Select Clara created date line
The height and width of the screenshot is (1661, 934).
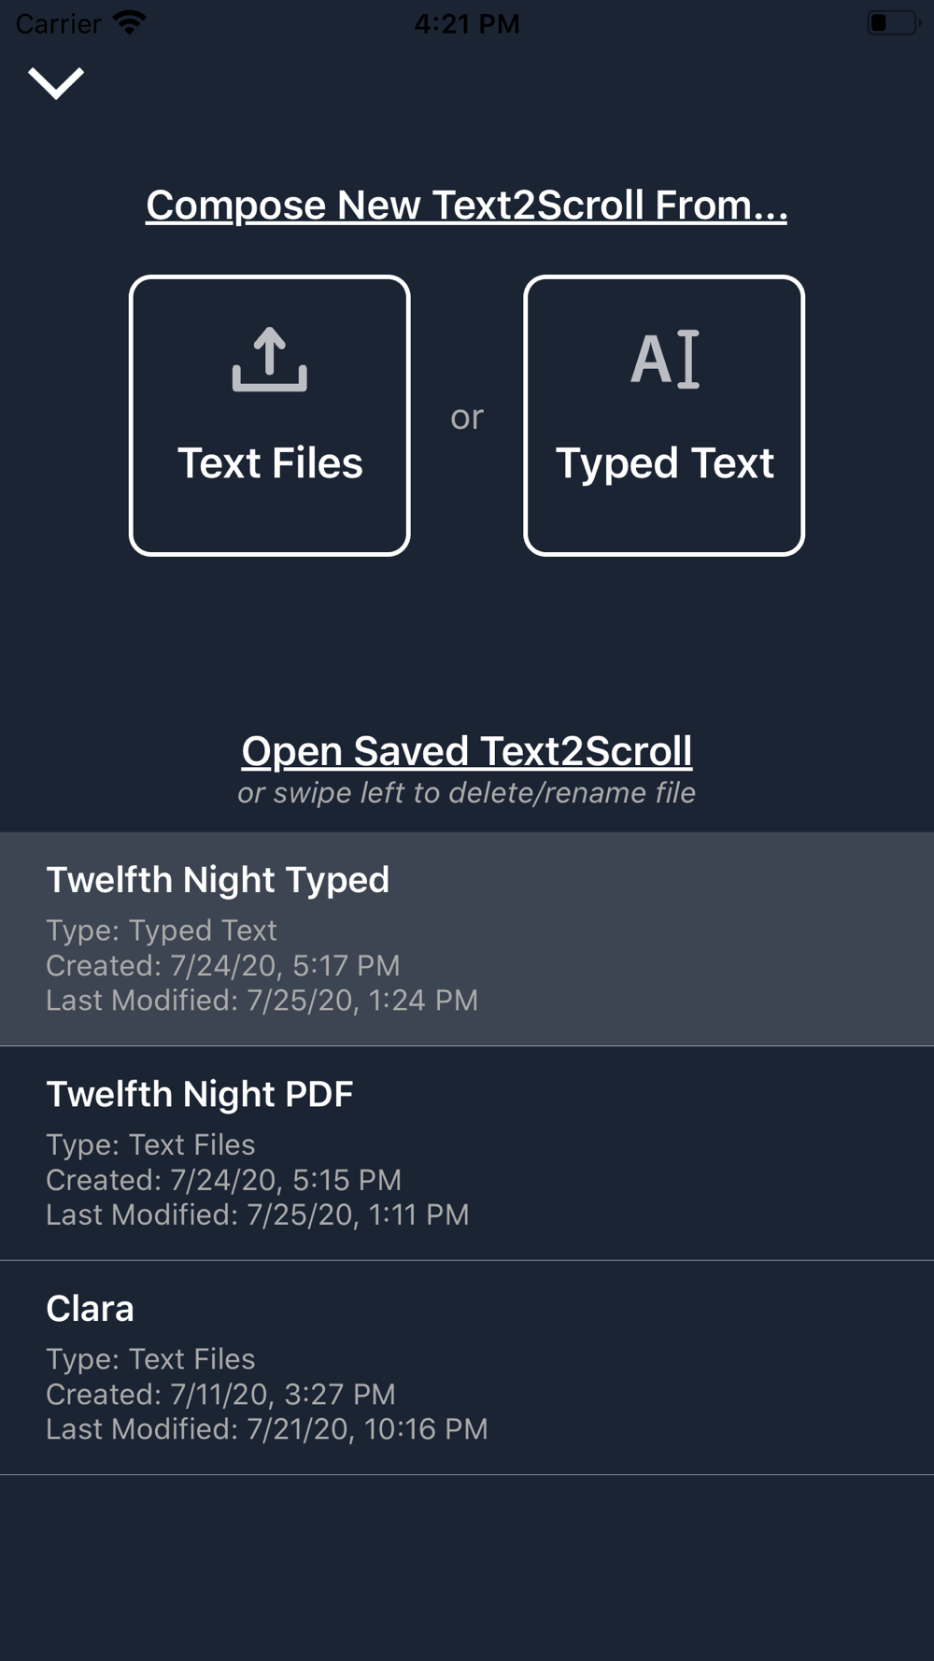tap(221, 1395)
